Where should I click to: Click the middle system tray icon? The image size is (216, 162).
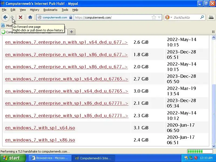[x=191, y=158]
